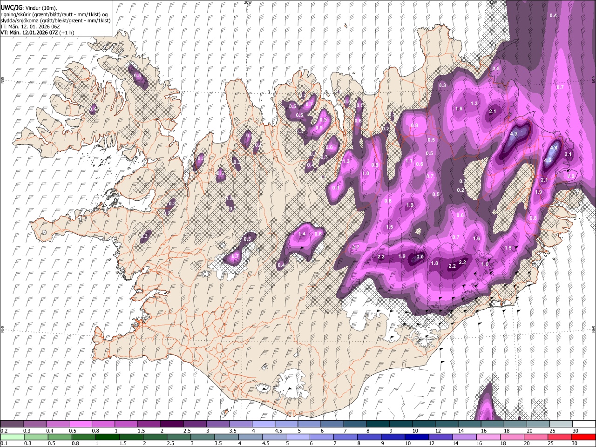Image resolution: width=596 pixels, height=447 pixels.
Task: Click the 1.1 snowfall value on the map
Action: 409,161
